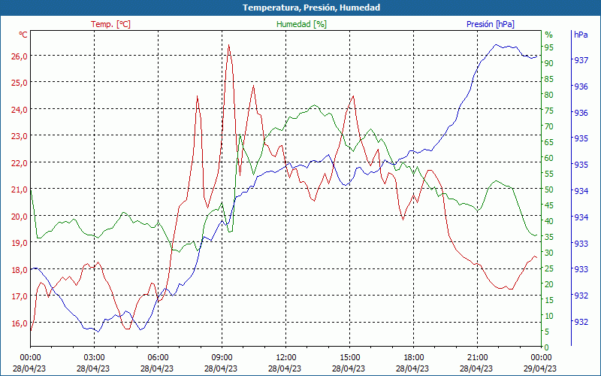Click the 22,0 temperature axis value

tap(20, 163)
